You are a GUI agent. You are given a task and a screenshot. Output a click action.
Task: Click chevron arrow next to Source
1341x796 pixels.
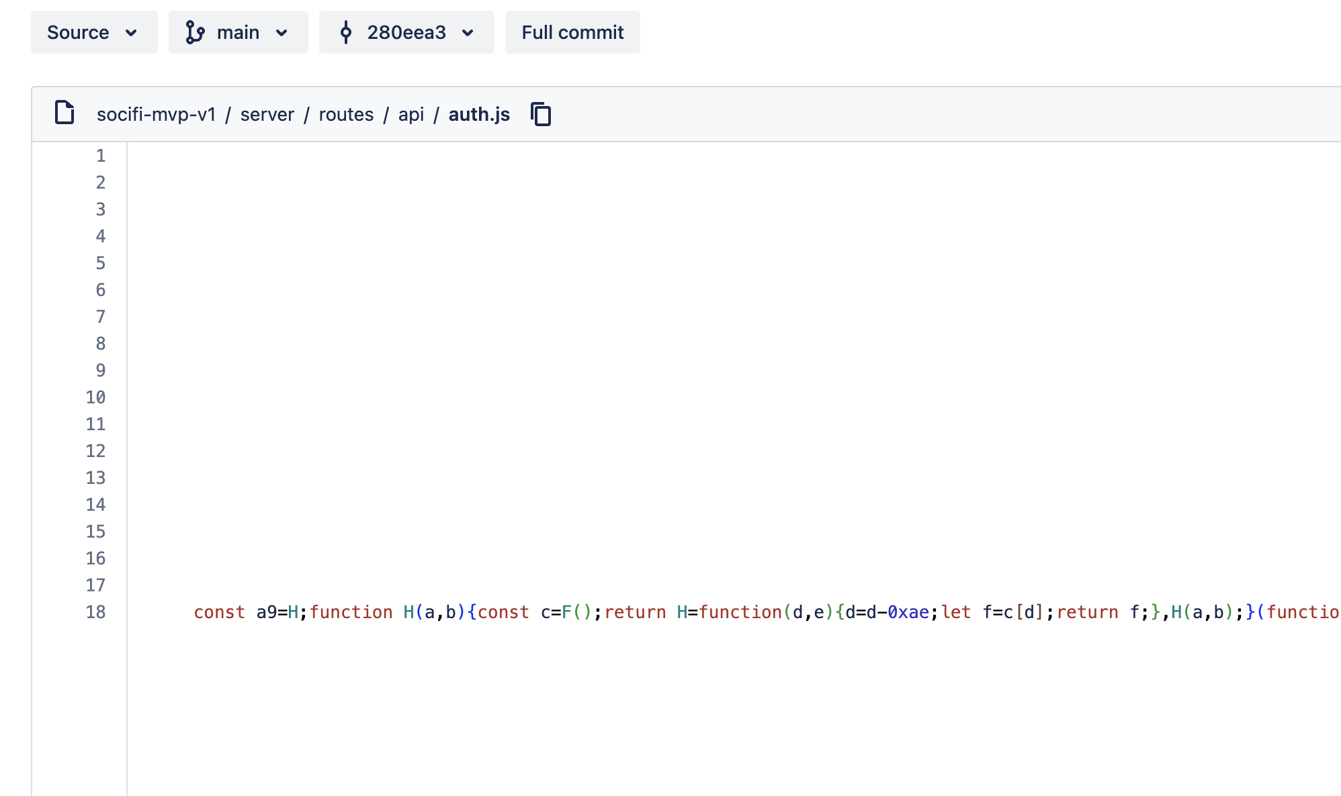(x=132, y=32)
